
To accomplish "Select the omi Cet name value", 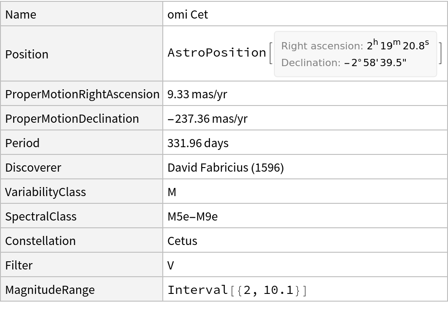I will pos(188,14).
